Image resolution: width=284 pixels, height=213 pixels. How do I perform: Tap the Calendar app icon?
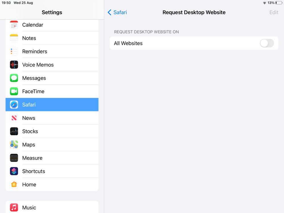[14, 25]
